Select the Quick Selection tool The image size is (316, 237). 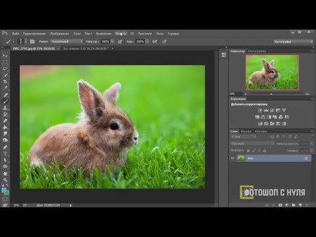5,75
